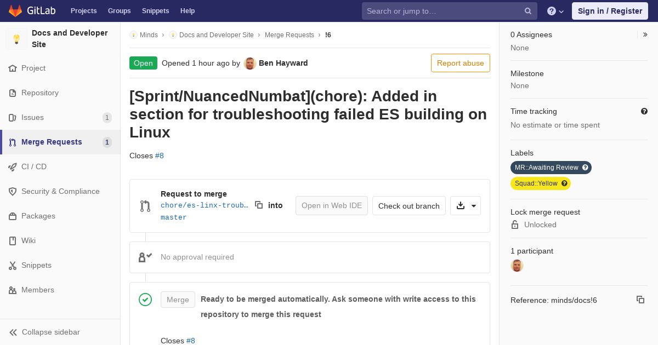
Task: Click help icon on MR::Awaiting Review label
Action: click(x=585, y=168)
